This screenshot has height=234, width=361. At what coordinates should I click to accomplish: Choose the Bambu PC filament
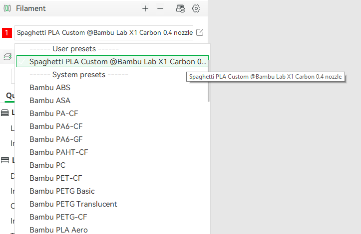click(47, 165)
